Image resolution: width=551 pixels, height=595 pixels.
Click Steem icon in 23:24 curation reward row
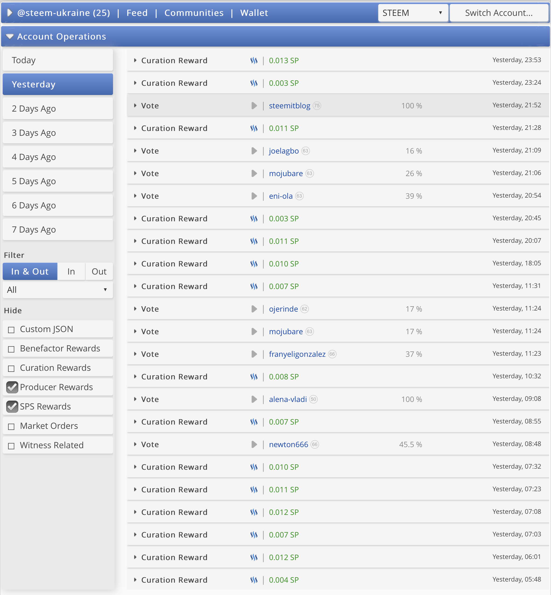[254, 83]
